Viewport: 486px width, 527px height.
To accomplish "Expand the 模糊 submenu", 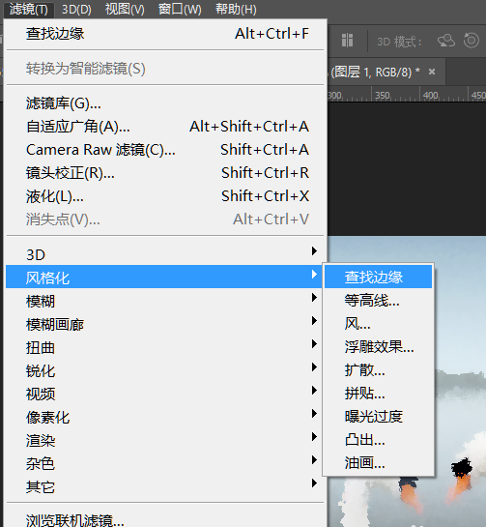I will click(x=166, y=301).
